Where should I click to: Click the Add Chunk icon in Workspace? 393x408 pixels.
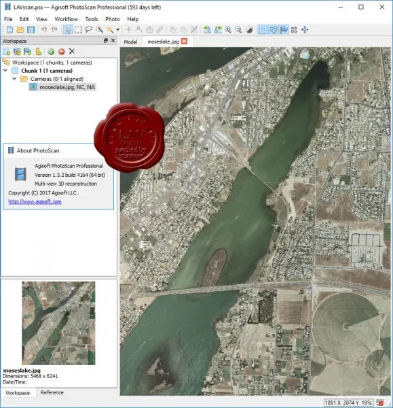7,51
